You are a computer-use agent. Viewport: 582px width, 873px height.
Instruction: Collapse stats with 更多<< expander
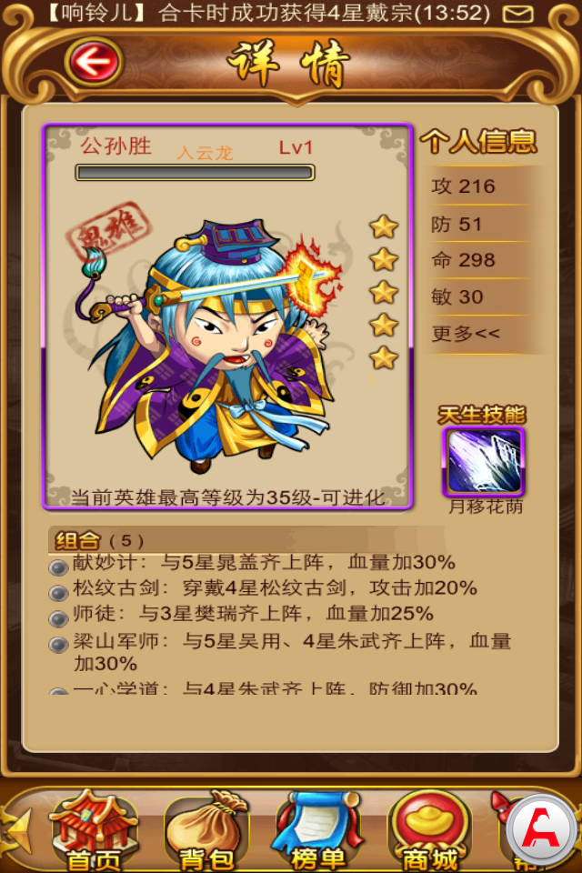tap(466, 334)
